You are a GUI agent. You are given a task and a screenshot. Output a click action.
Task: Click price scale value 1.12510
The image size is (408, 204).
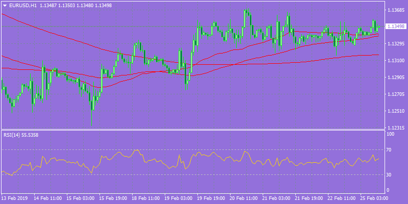click(396, 111)
